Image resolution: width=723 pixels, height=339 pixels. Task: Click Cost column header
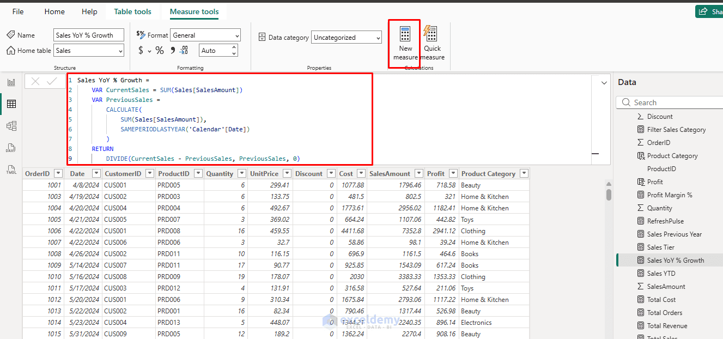pos(346,174)
